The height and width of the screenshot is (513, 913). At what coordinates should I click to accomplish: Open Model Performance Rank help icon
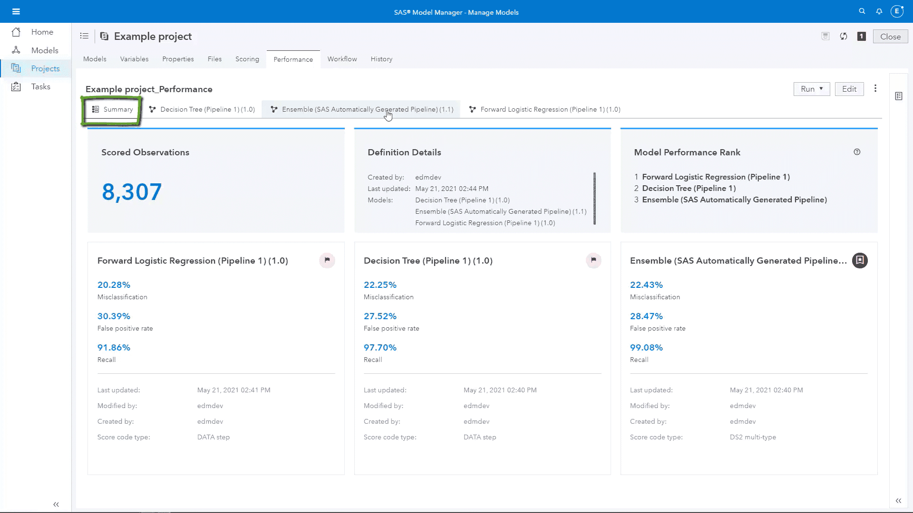click(x=857, y=152)
